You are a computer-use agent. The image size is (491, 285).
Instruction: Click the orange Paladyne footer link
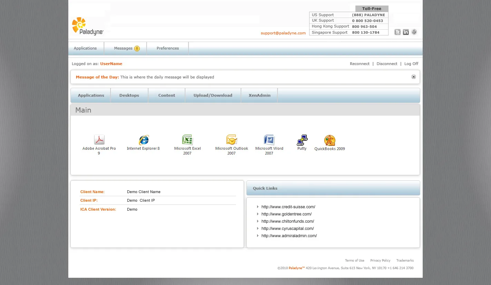pos(297,268)
